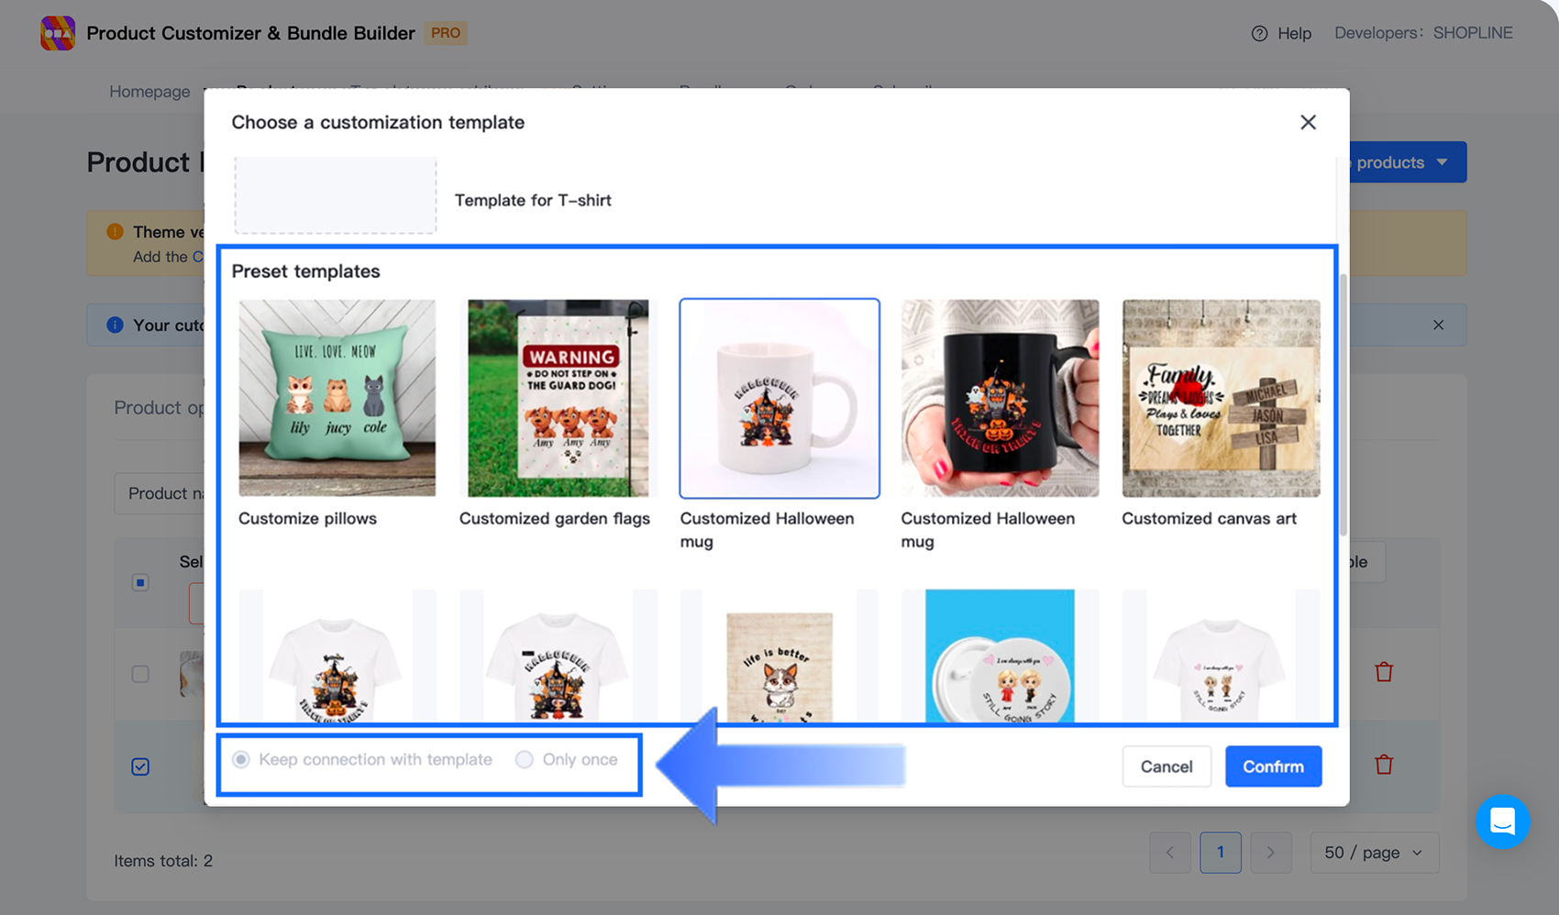Cancel the template dialog
The width and height of the screenshot is (1559, 915).
click(1166, 766)
